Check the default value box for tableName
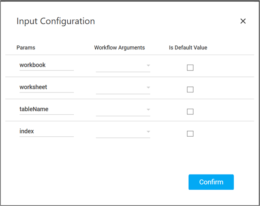This screenshot has height=206, width=260. 190,112
